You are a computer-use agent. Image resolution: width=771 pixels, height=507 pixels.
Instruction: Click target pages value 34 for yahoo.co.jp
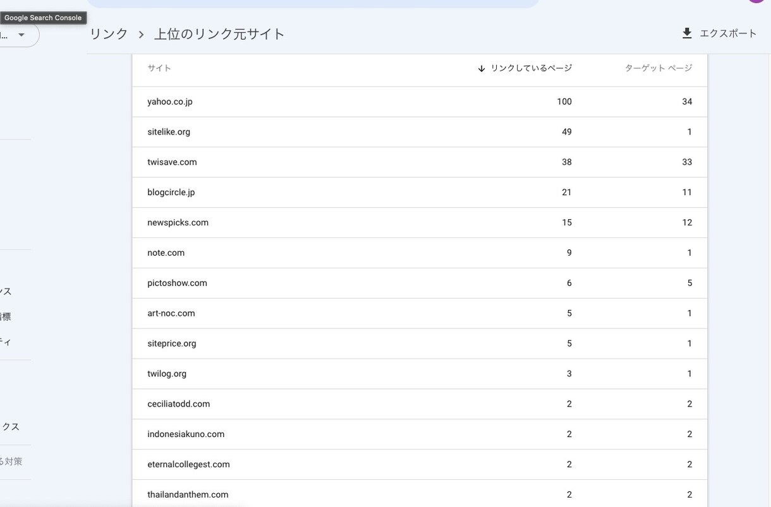[x=687, y=102]
